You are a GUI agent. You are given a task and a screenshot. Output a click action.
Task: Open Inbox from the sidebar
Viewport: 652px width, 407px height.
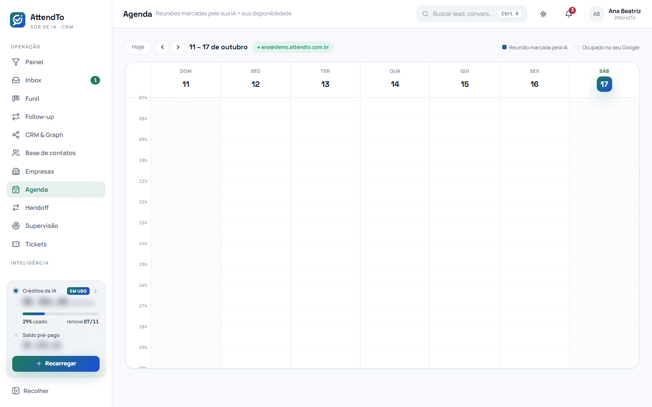[x=56, y=80]
